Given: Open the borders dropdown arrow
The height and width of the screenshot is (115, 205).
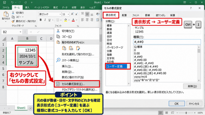Looking at the screenshot, I should click(61, 20).
